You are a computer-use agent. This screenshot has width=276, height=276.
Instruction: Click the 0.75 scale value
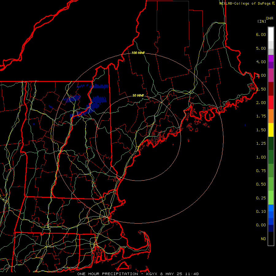[261, 171]
